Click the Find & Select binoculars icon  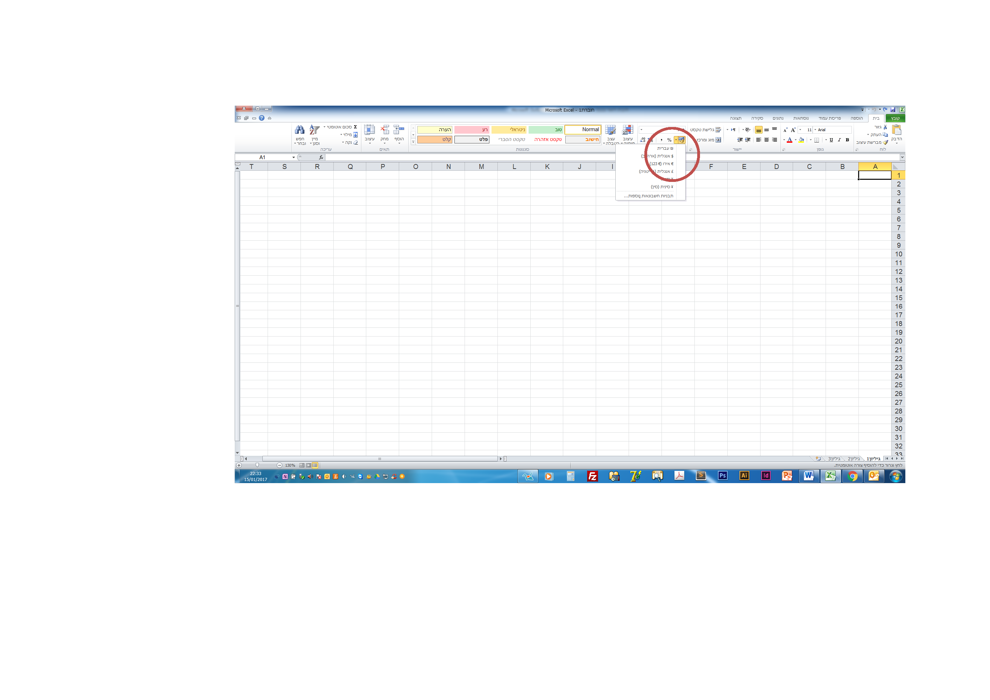(x=300, y=130)
